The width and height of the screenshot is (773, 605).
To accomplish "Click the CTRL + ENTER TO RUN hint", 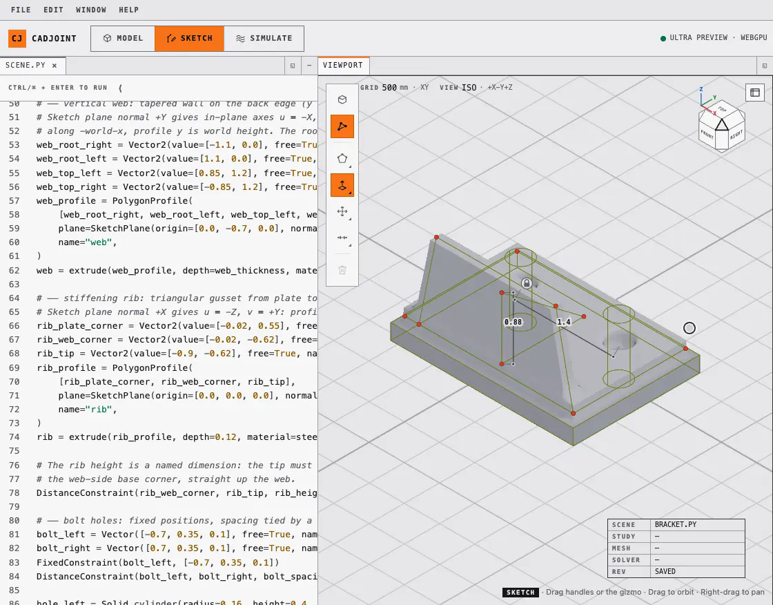I will coord(58,88).
